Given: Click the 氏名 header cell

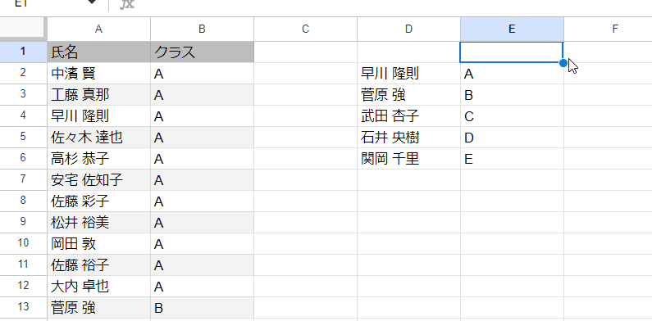Looking at the screenshot, I should click(x=98, y=52).
